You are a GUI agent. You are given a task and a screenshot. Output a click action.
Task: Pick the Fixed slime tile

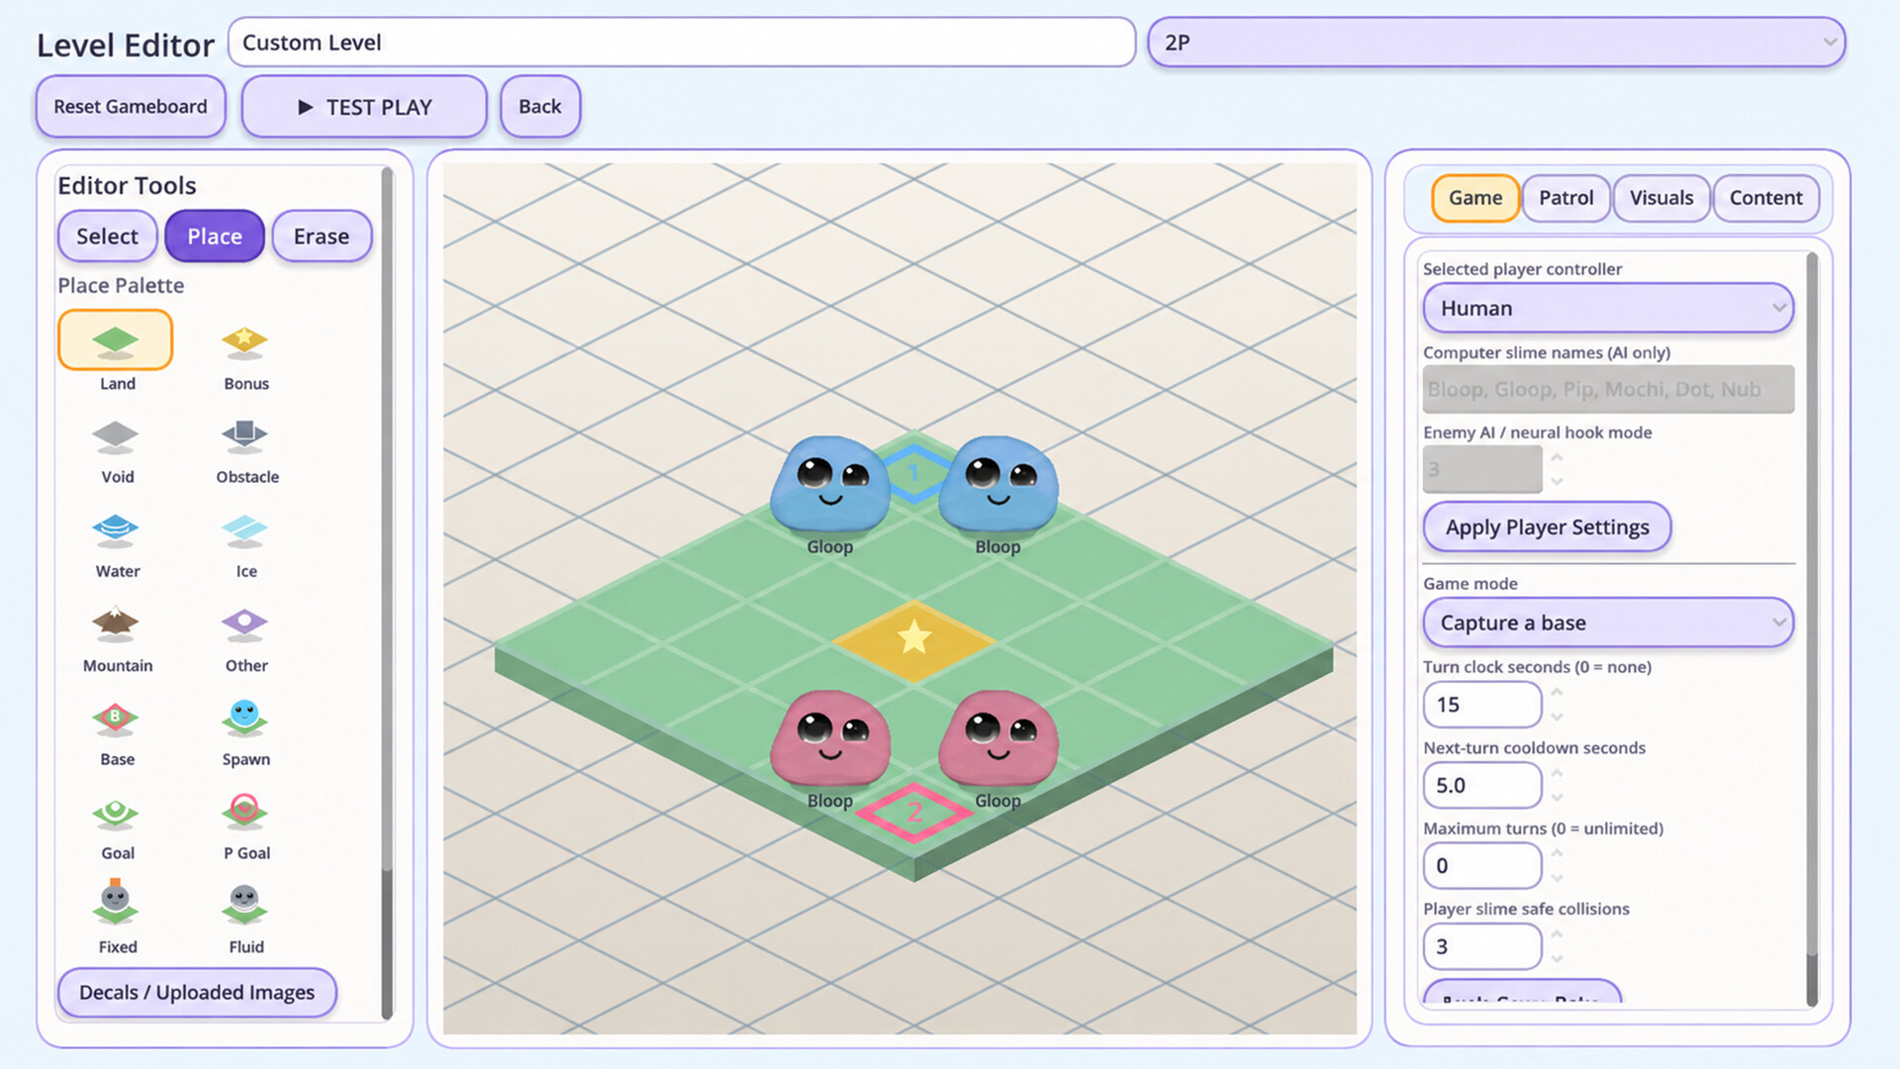pos(116,902)
